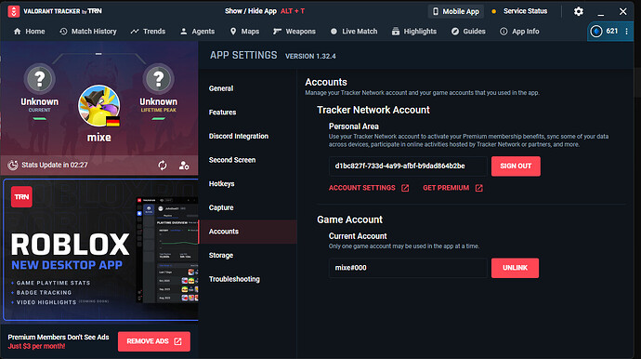Close the Valorant Tracker window
This screenshot has width=641, height=359.
tap(622, 11)
